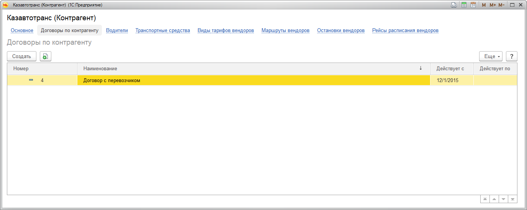Open the Транспортные средства link
This screenshot has width=527, height=210.
click(x=162, y=31)
